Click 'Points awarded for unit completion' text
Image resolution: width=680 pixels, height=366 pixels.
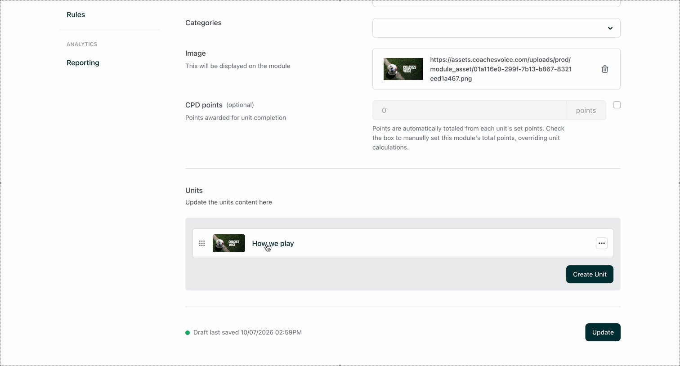236,118
